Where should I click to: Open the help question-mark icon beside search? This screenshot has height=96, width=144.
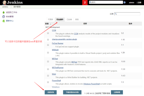(124, 2)
